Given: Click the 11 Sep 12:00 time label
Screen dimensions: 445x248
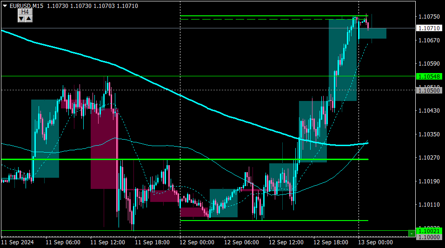Looking at the screenshot, I should pyautogui.click(x=107, y=242).
